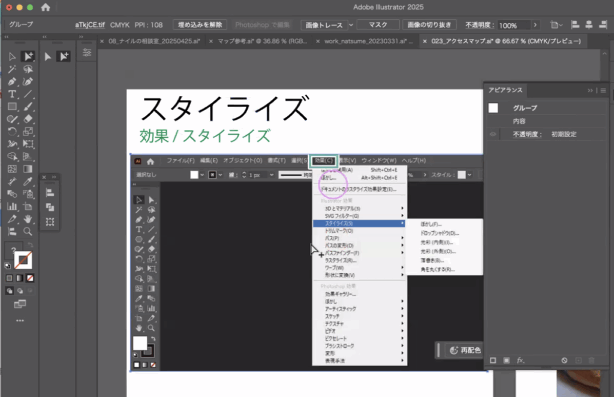Select the Zoom tool magnifier
Image resolution: width=614 pixels, height=397 pixels.
[28, 231]
